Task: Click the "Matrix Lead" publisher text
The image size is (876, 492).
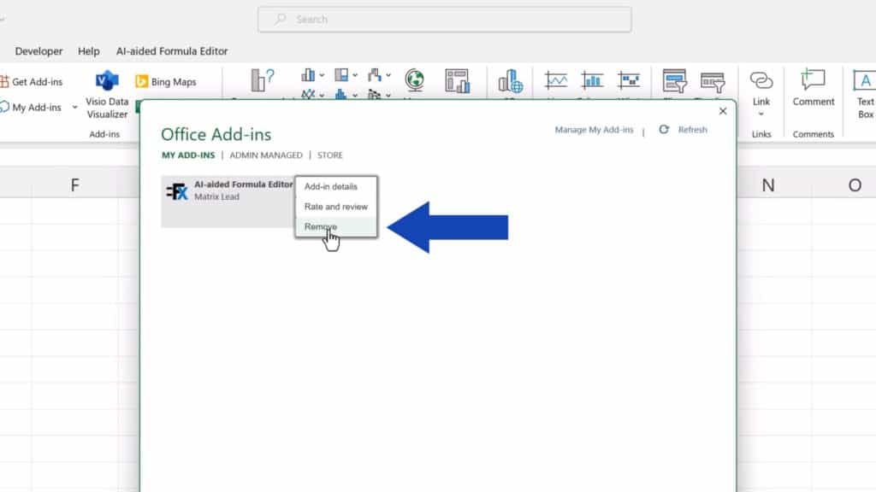Action: pyautogui.click(x=216, y=196)
